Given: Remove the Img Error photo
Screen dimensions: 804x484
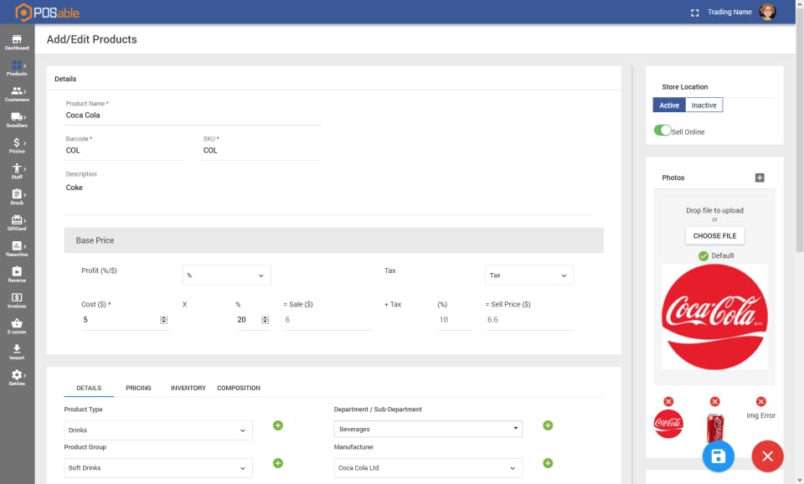Looking at the screenshot, I should coord(761,401).
